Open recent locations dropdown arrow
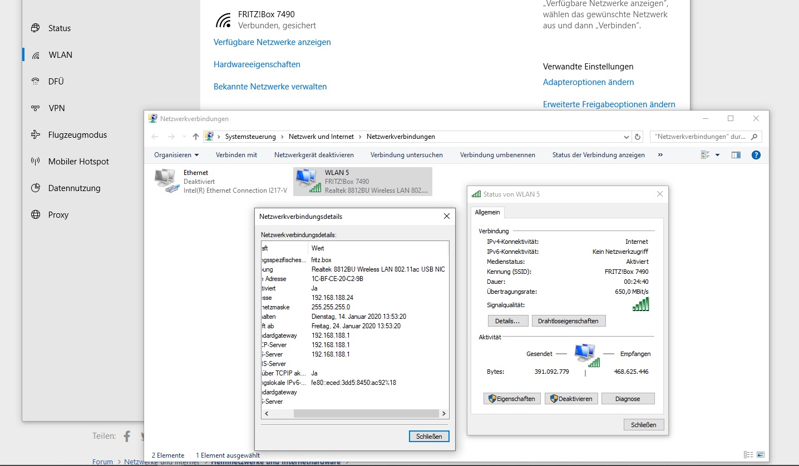 coord(184,137)
